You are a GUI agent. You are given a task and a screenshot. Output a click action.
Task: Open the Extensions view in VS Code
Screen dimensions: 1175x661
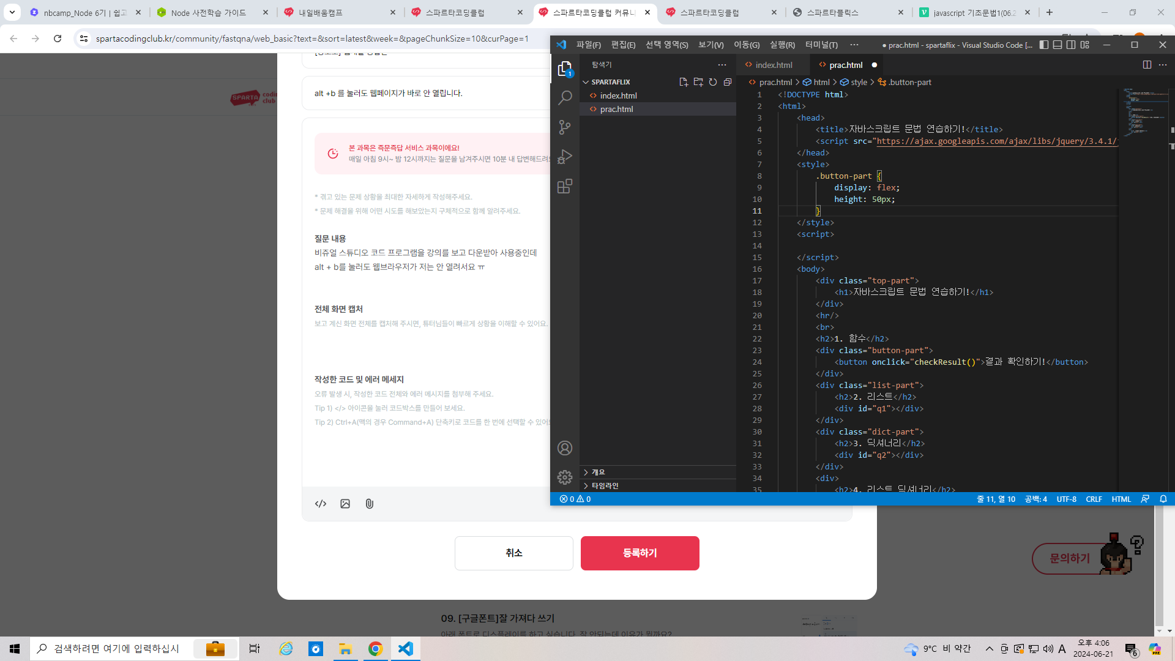click(x=565, y=186)
